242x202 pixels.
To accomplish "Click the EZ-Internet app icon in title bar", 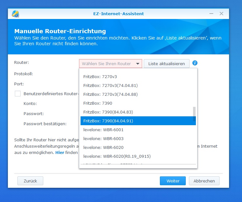I will tap(15, 14).
